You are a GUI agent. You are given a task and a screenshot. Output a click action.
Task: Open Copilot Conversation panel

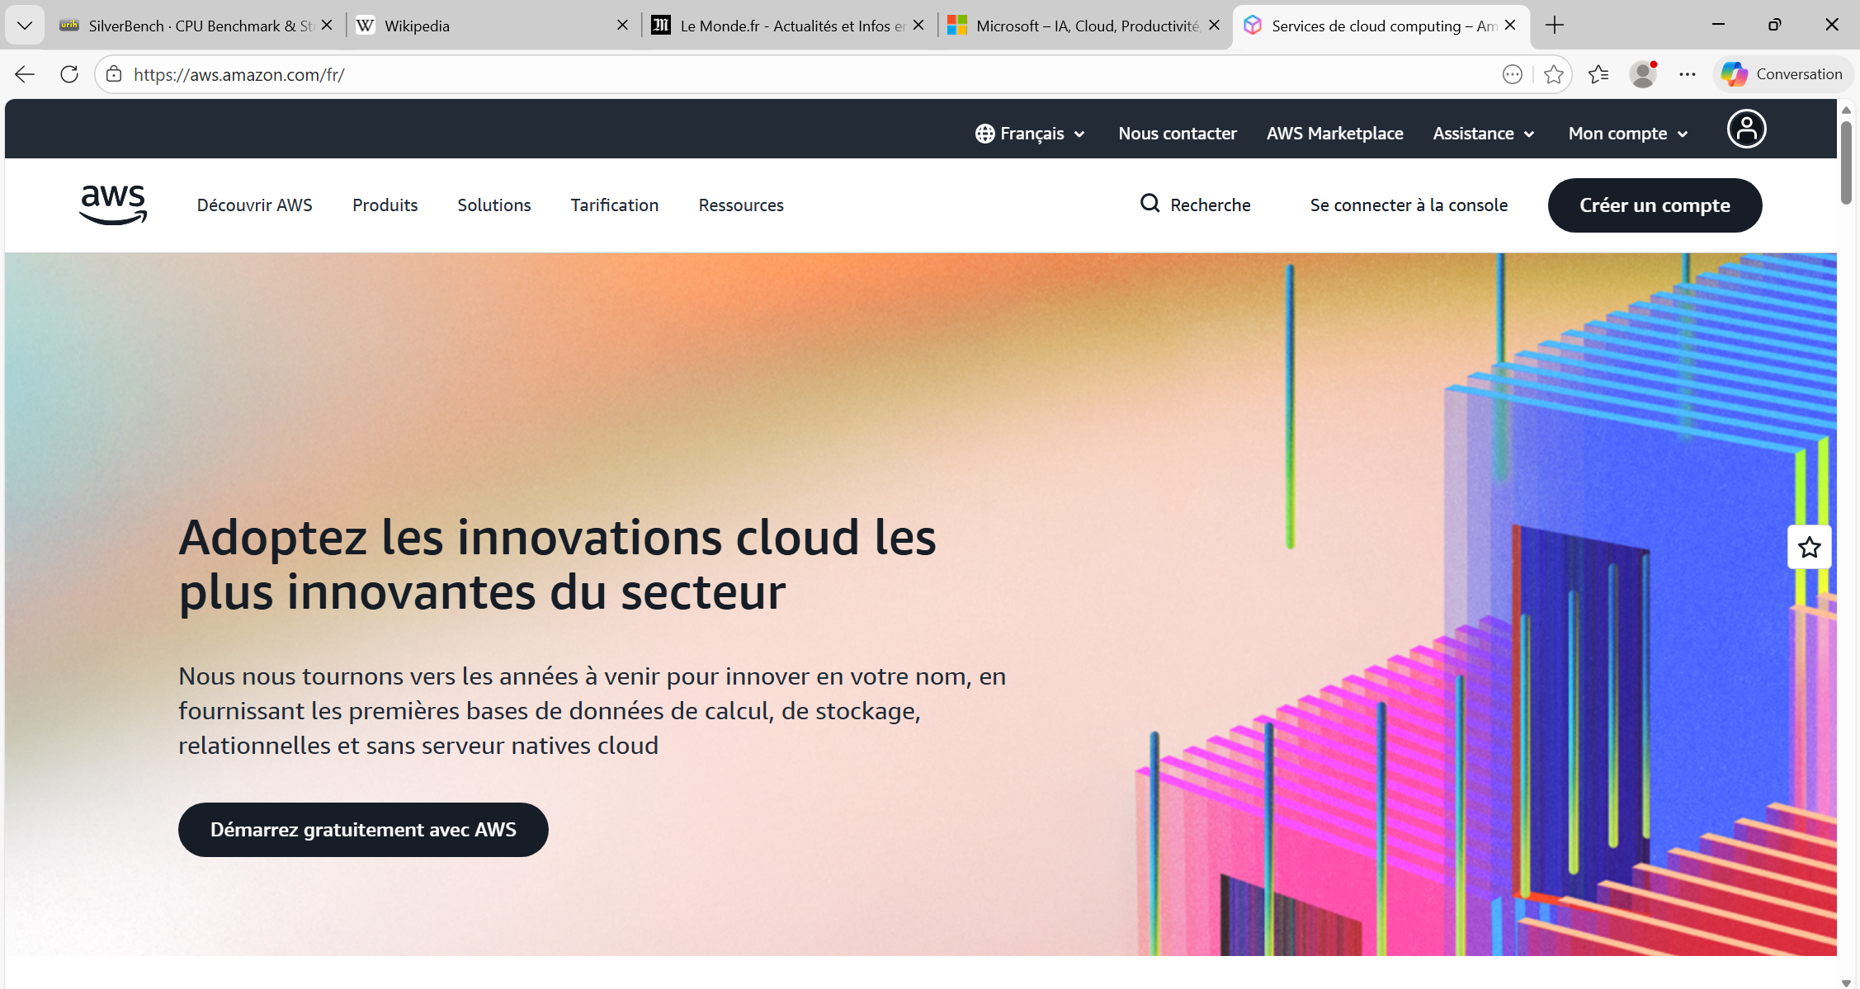pos(1782,74)
